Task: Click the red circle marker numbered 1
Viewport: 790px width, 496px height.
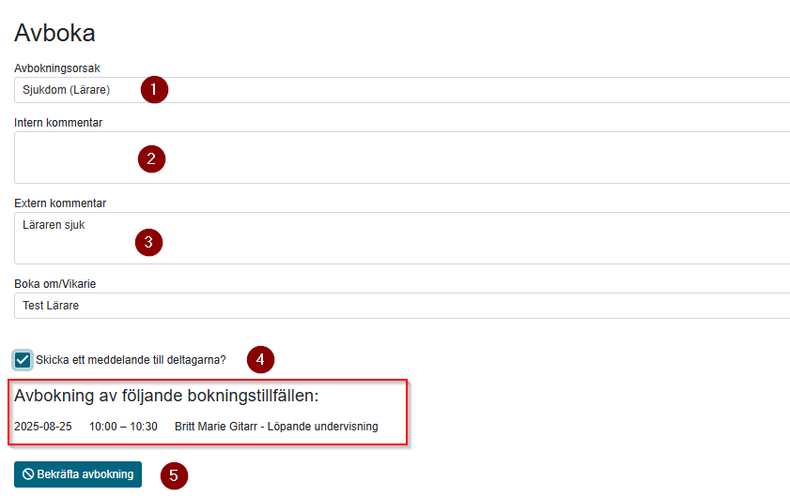Action: [x=154, y=89]
